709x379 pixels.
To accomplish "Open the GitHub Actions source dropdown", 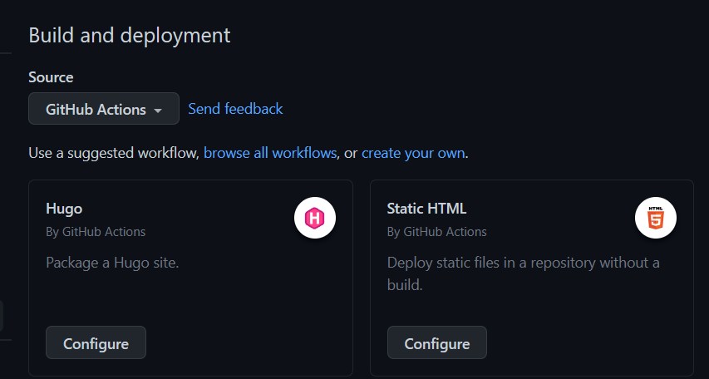I will [104, 109].
